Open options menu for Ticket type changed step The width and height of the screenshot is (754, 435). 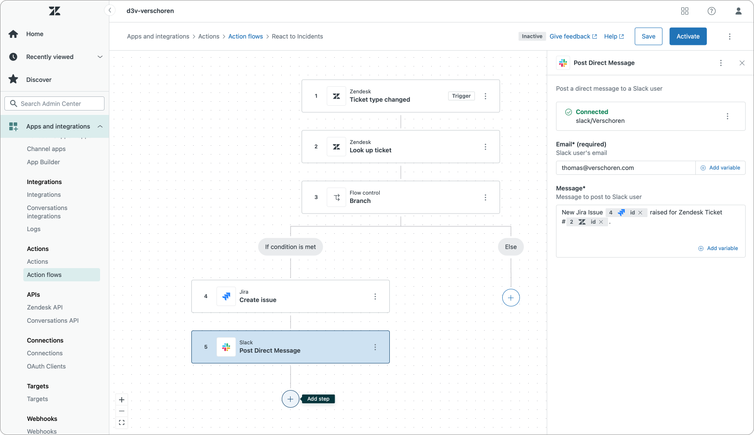pos(485,96)
